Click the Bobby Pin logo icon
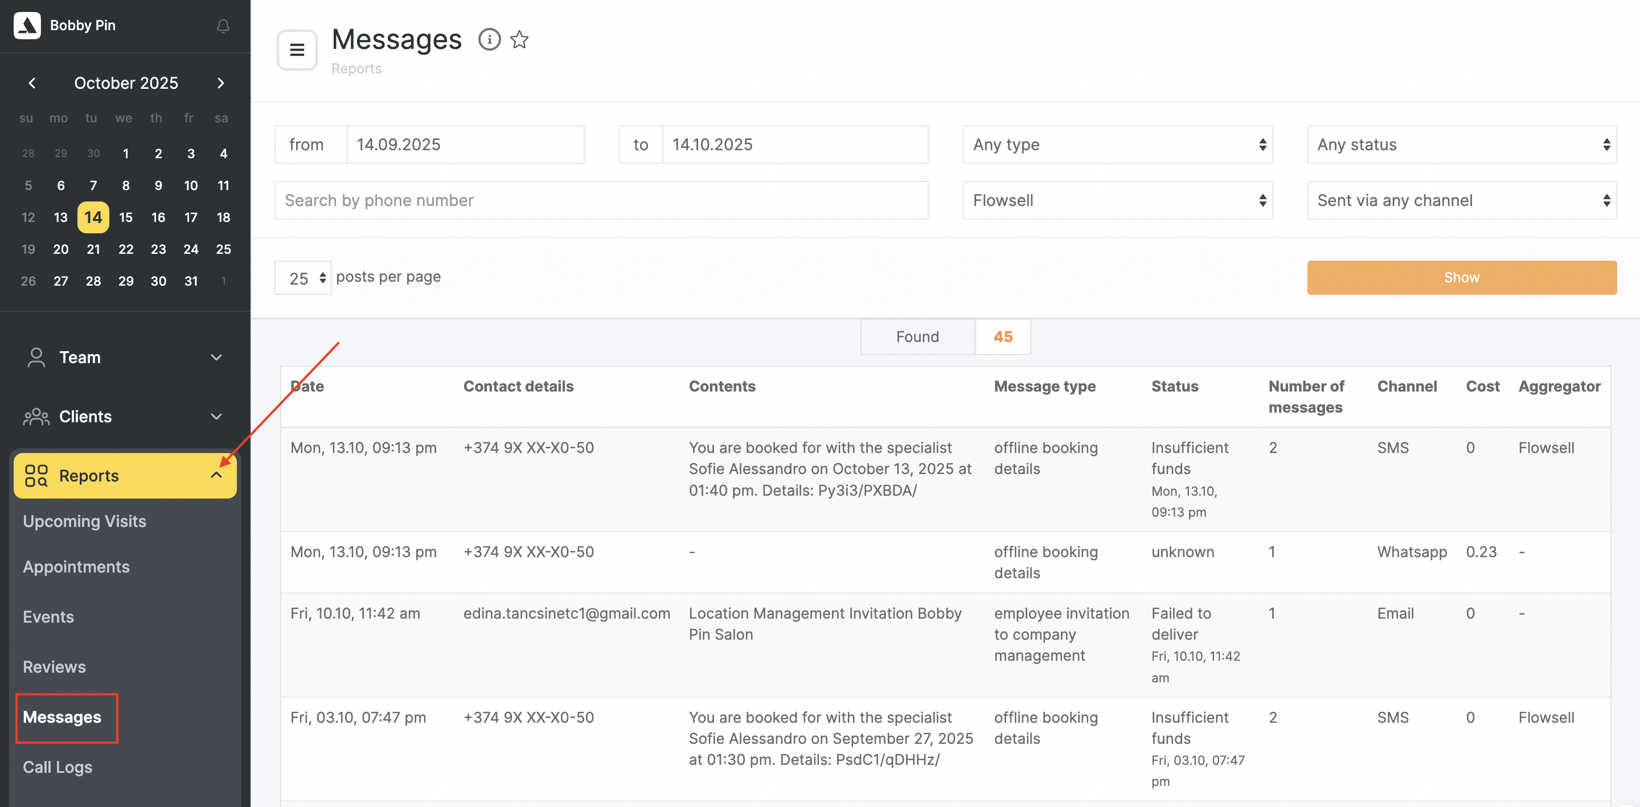 27,26
